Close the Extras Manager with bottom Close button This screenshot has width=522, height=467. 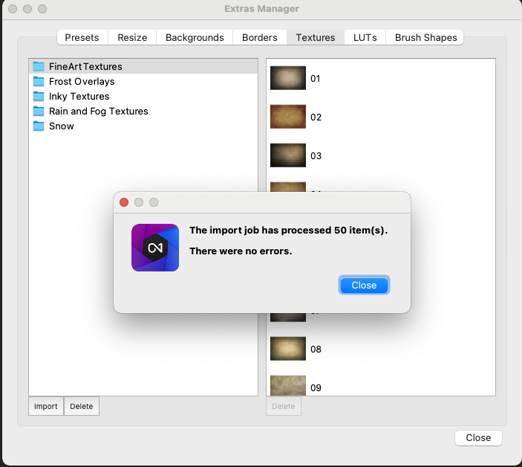(478, 438)
